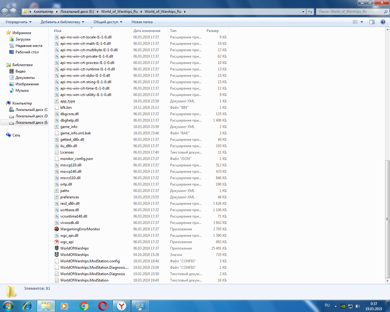This screenshot has height=312, width=390.
Task: Open the Документы library
Action: coord(25,78)
